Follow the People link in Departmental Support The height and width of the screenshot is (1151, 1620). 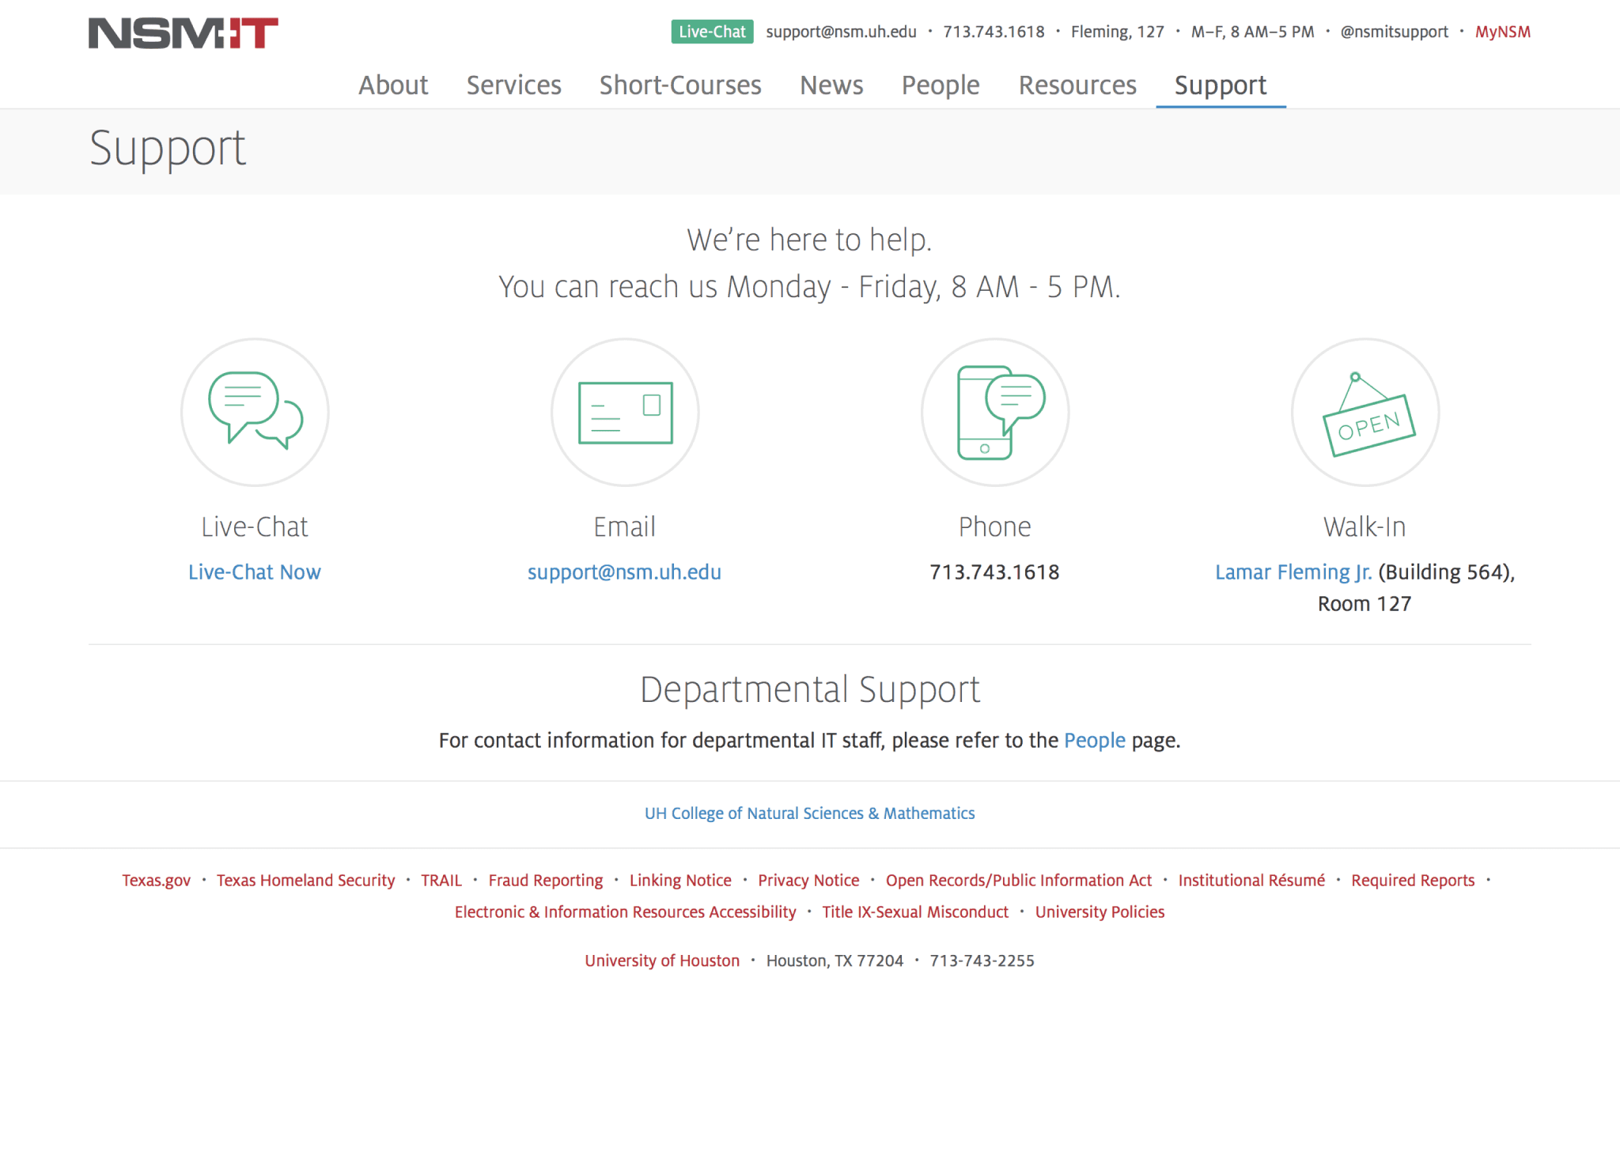point(1094,741)
